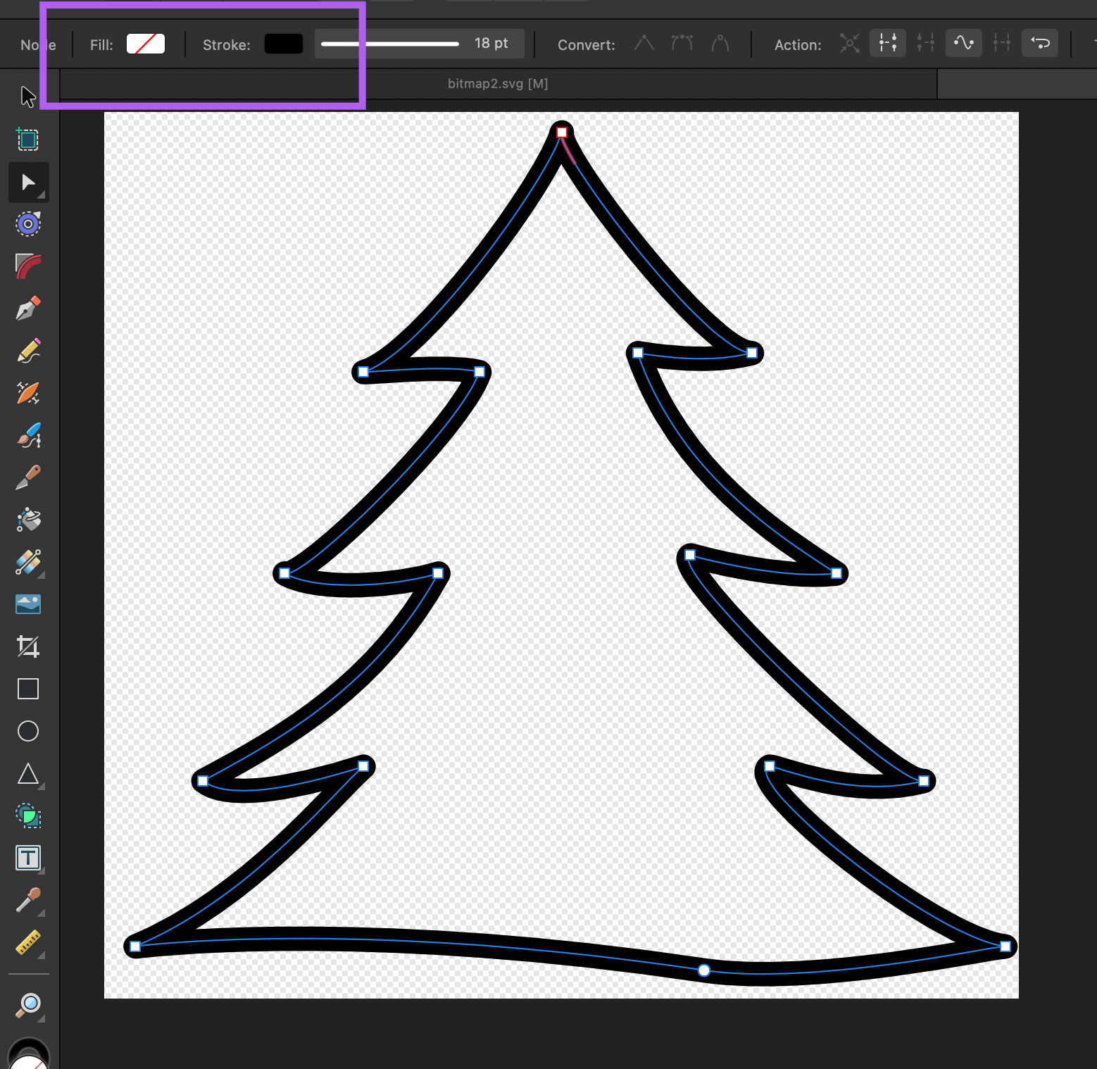Activate the Corner tool
The image size is (1097, 1069).
click(28, 265)
